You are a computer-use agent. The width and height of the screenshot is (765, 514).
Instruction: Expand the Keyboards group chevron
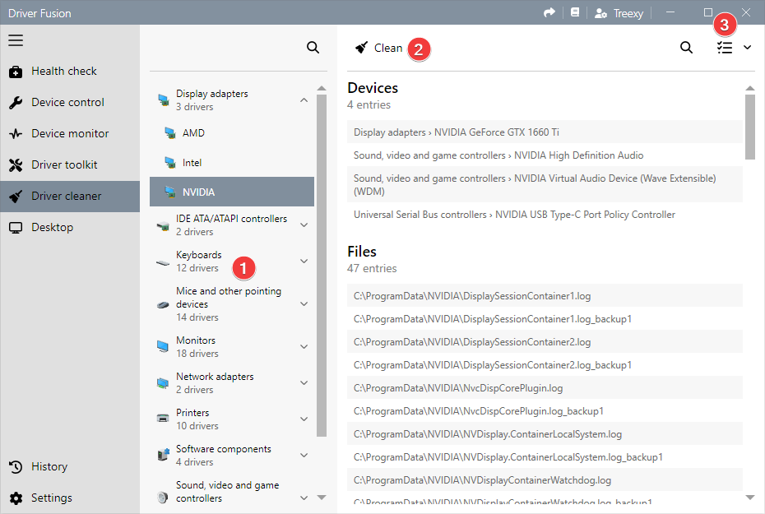(x=304, y=261)
